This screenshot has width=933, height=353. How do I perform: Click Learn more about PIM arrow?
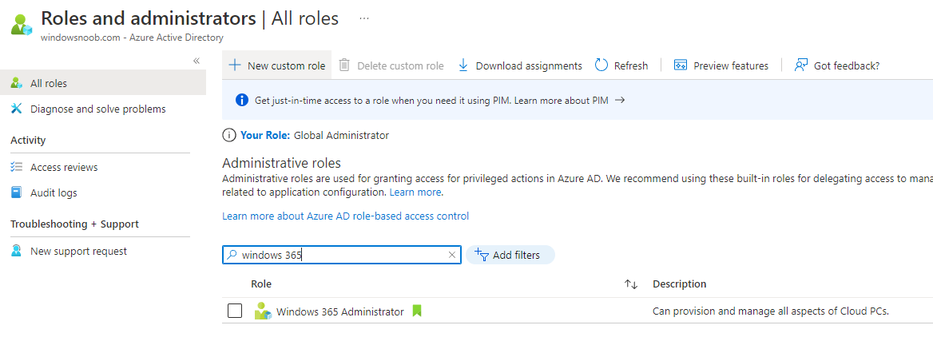point(619,100)
